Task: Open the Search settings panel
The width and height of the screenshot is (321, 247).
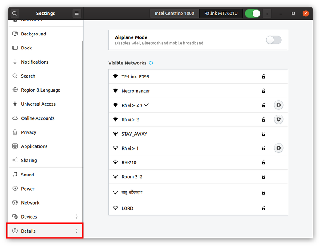Action: 46,76
